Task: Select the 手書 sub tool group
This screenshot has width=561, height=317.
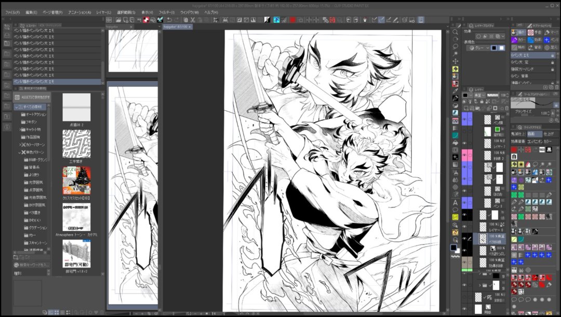Action: tap(535, 33)
